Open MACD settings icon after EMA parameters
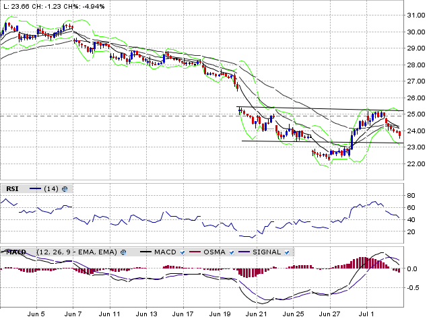 click(x=123, y=252)
